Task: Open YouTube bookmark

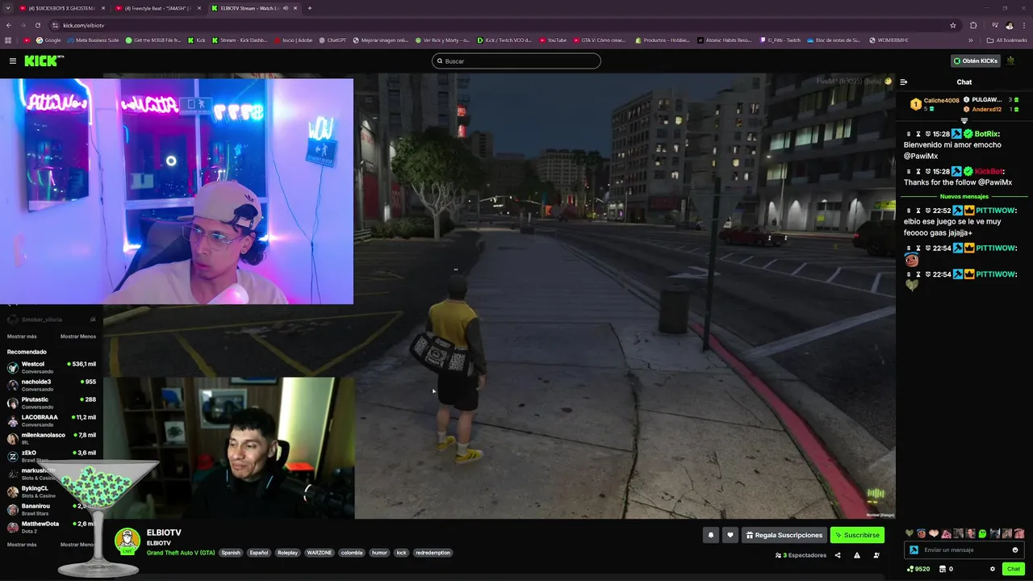Action: (x=553, y=40)
